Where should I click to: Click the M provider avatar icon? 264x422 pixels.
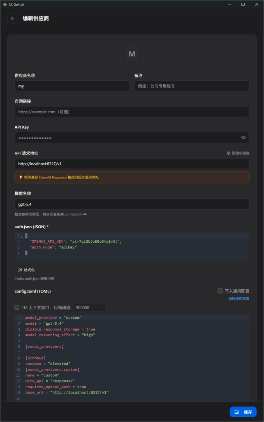pyautogui.click(x=132, y=54)
